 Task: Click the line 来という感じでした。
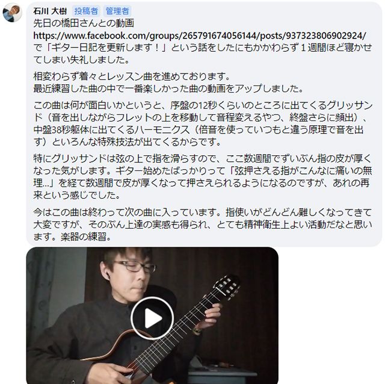click(x=76, y=195)
